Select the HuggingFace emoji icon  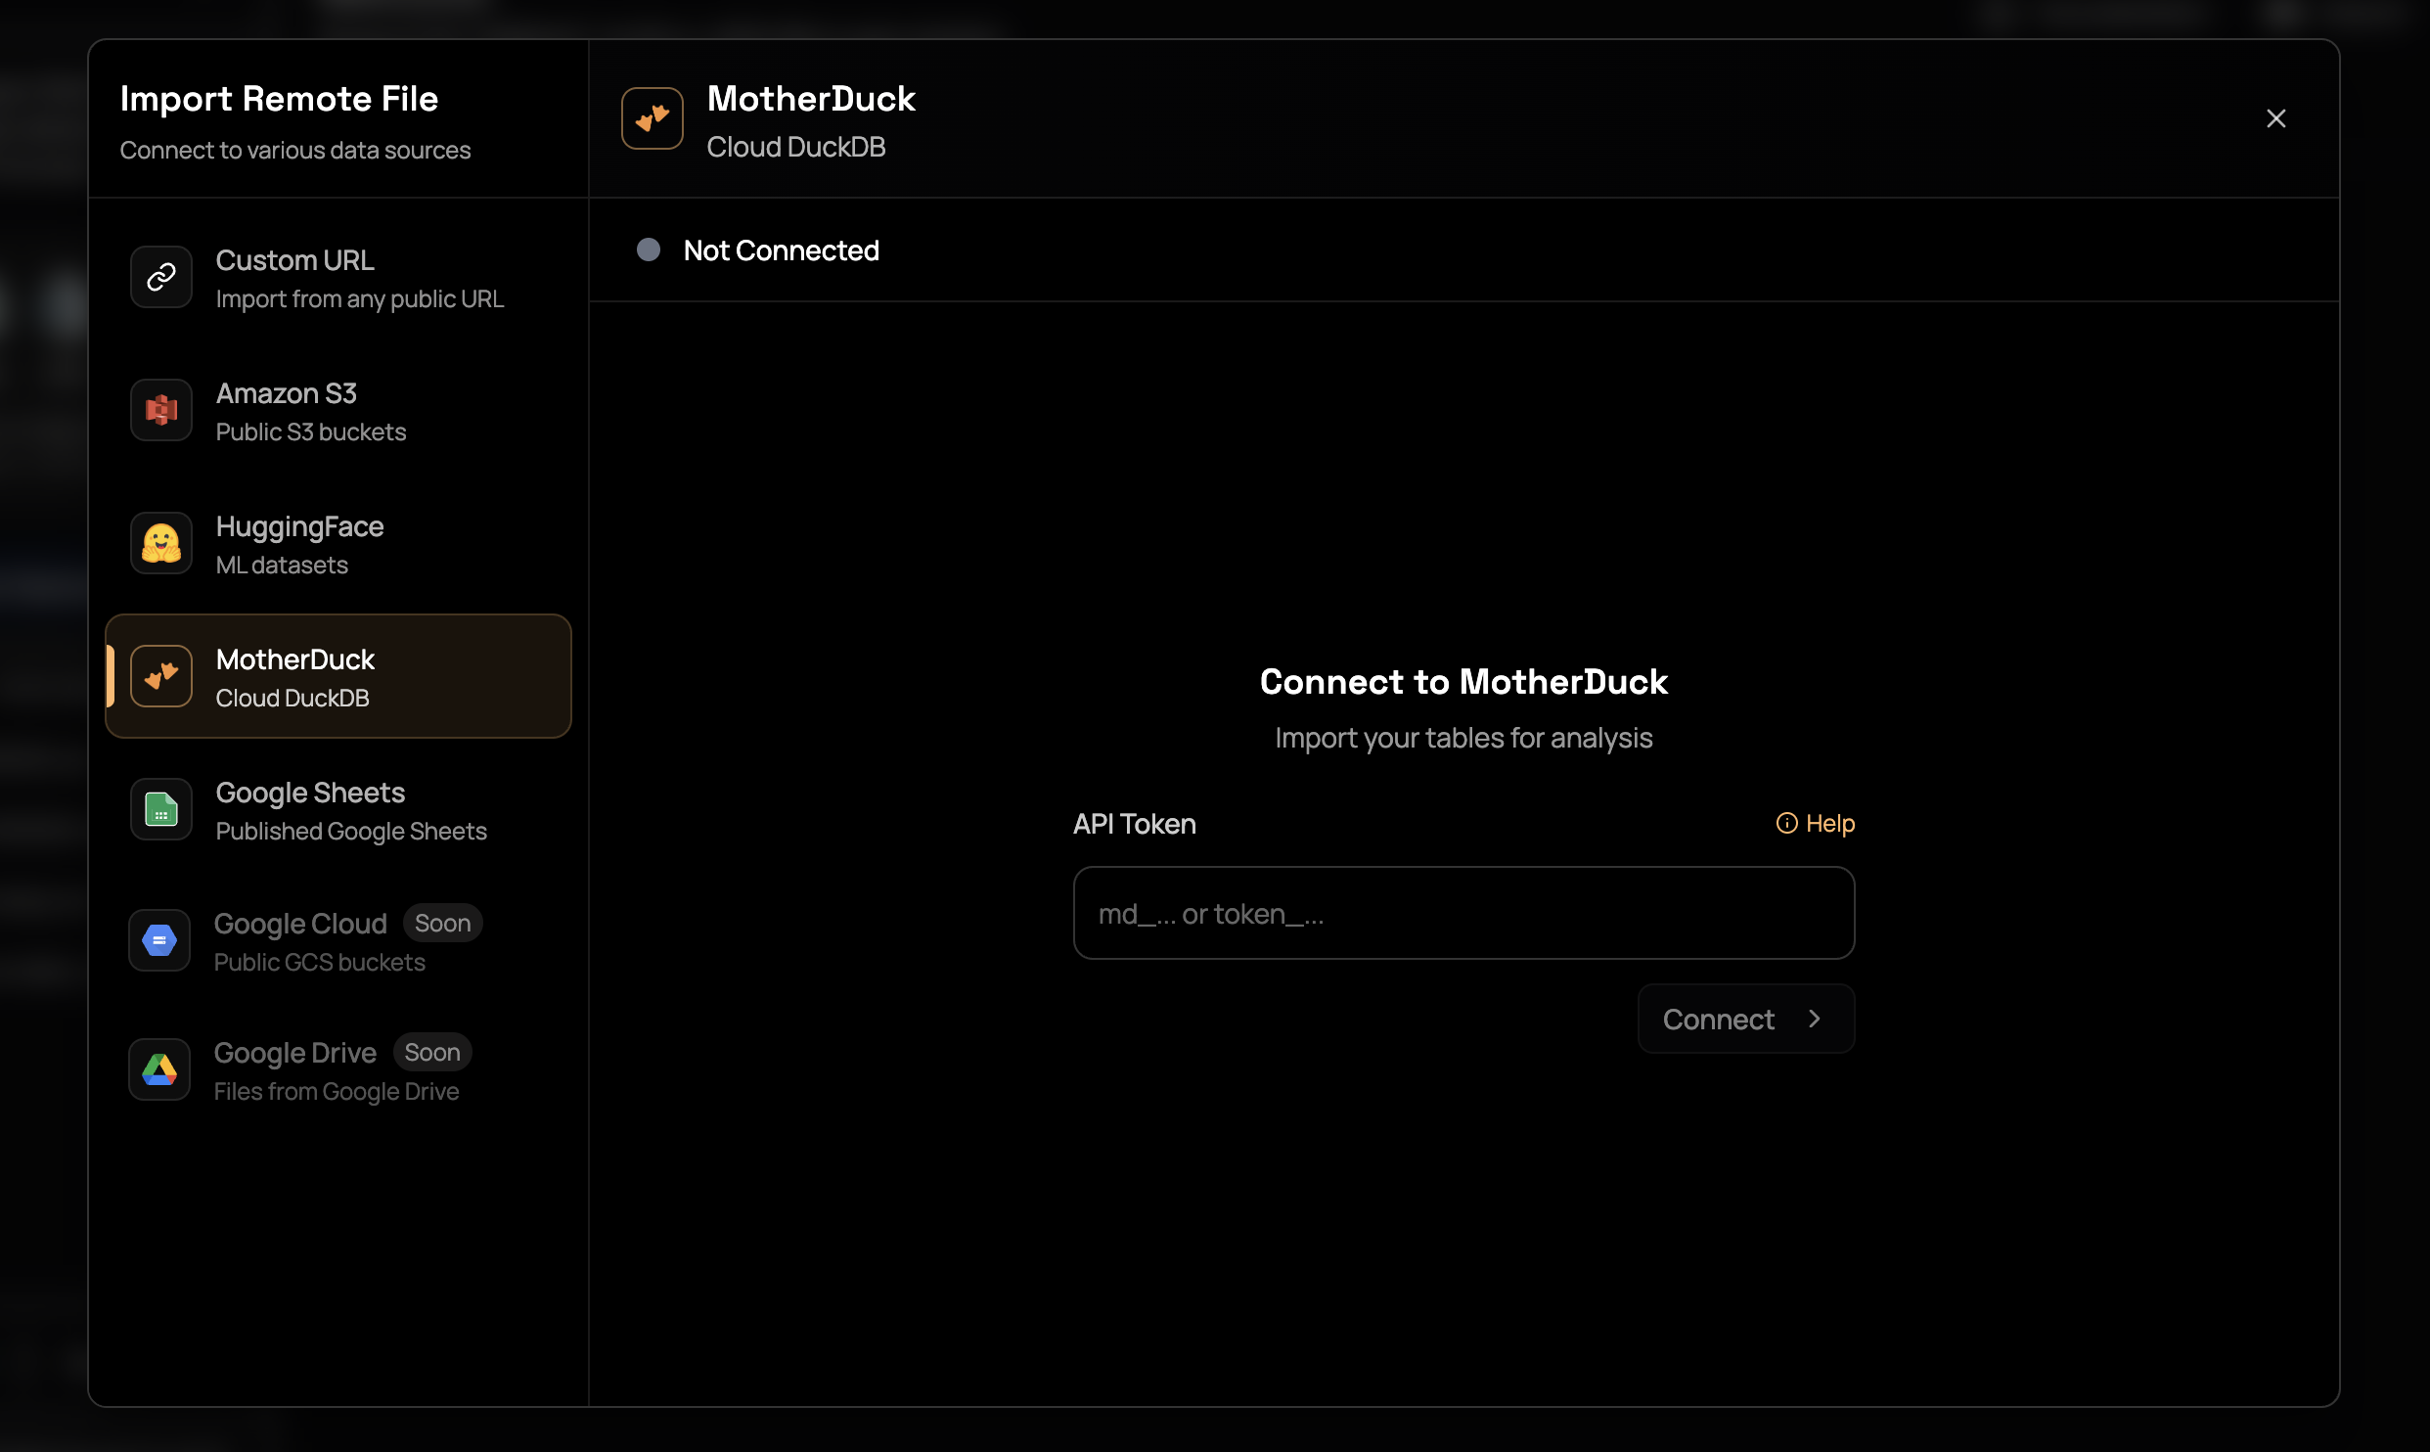160,543
